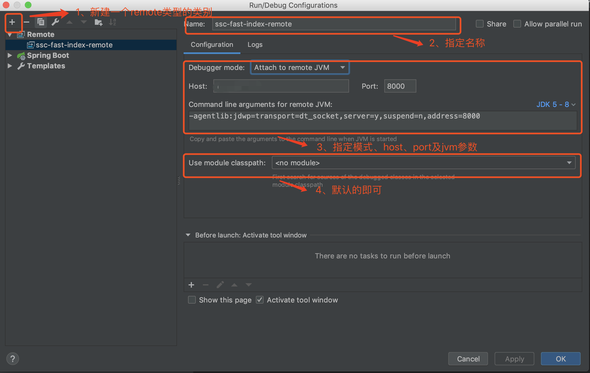Open the Debugger mode dropdown
590x373 pixels.
click(300, 67)
